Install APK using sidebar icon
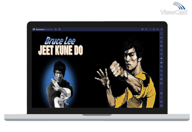The width and height of the screenshot is (192, 132). pyautogui.click(x=161, y=62)
